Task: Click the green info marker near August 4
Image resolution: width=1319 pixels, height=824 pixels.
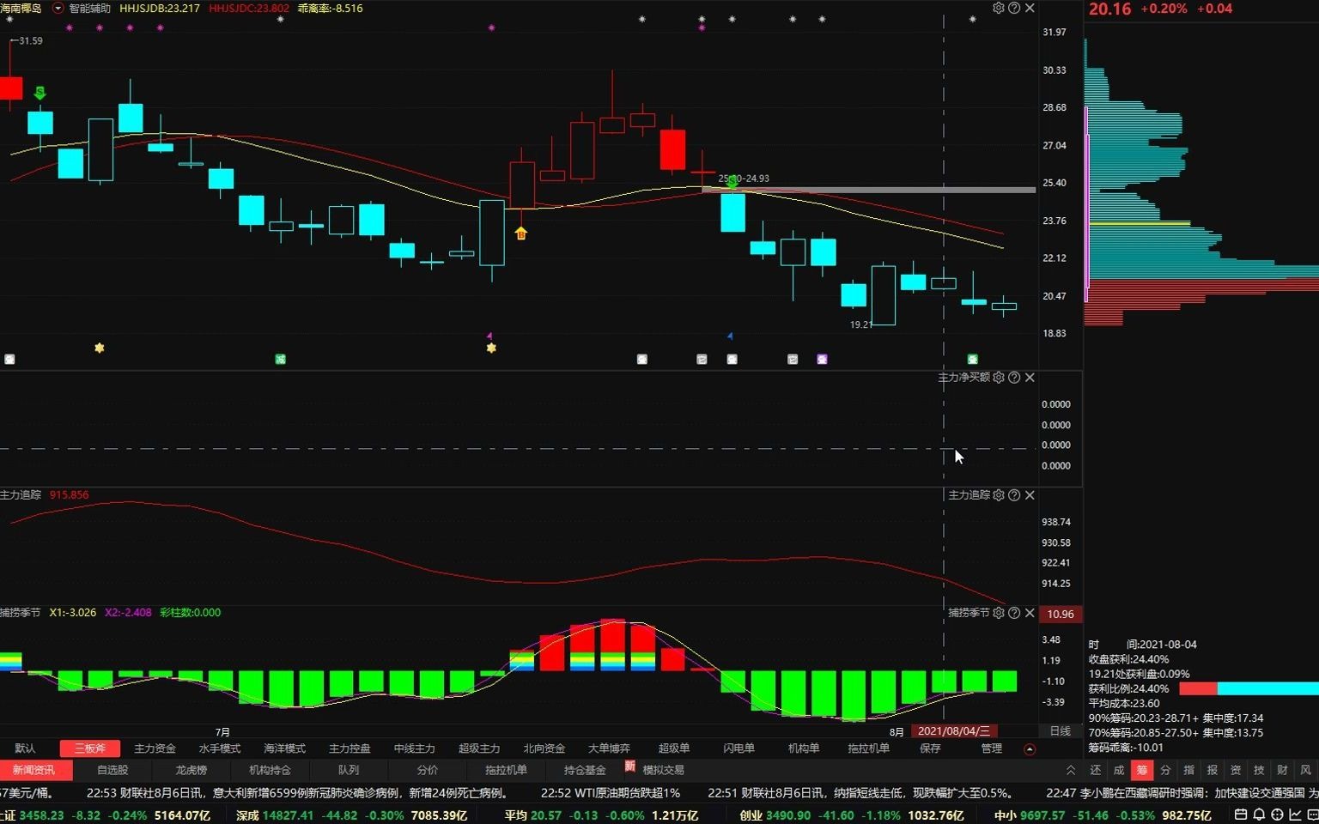Action: tap(972, 360)
